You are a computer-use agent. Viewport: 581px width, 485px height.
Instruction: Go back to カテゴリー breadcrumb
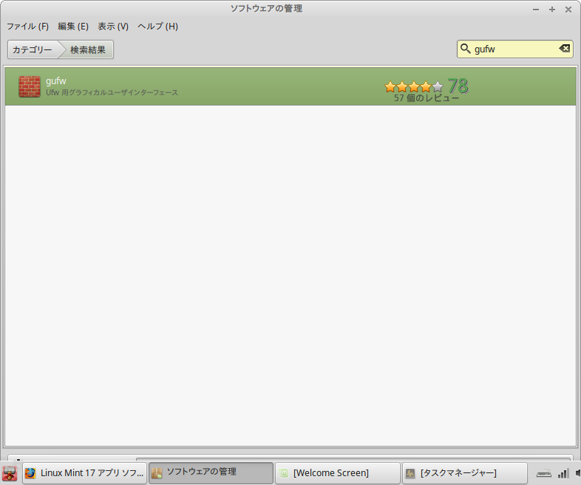point(33,49)
